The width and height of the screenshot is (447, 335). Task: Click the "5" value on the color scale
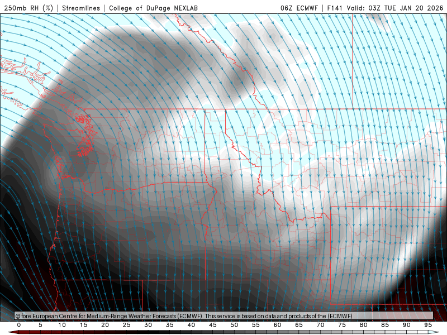(40, 325)
